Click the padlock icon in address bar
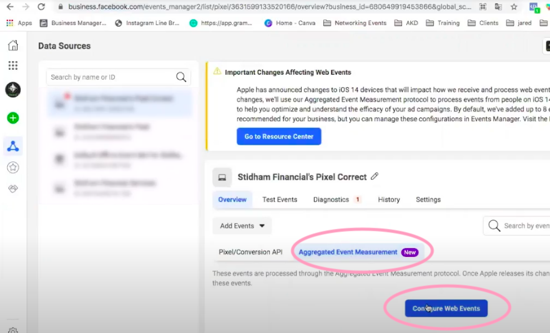 tap(61, 7)
